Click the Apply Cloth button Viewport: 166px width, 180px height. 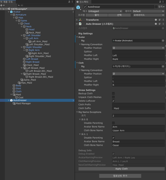122,169
